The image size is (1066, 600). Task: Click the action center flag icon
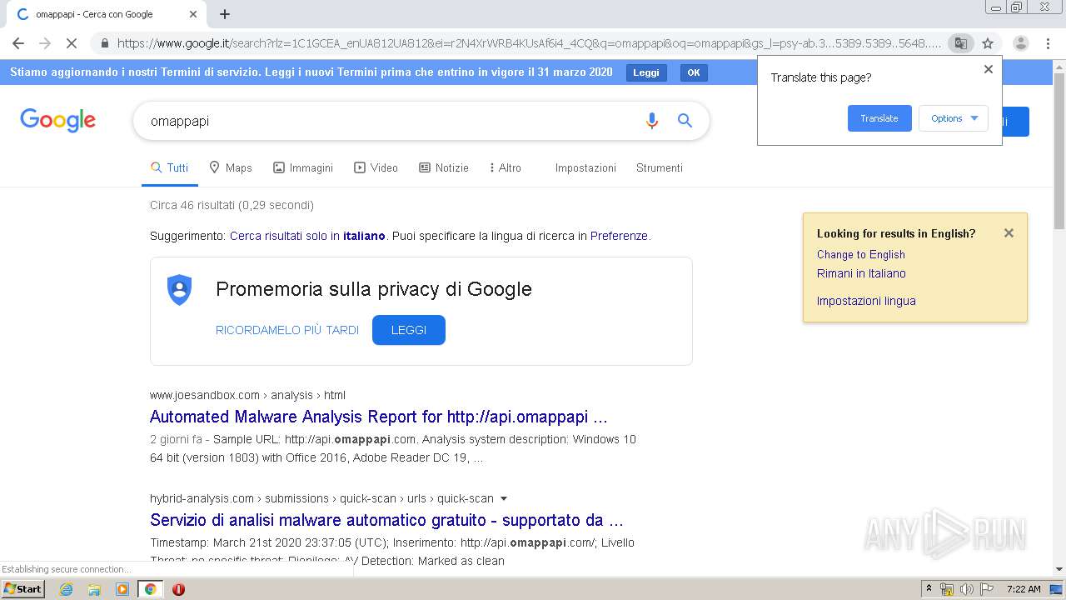tap(986, 589)
